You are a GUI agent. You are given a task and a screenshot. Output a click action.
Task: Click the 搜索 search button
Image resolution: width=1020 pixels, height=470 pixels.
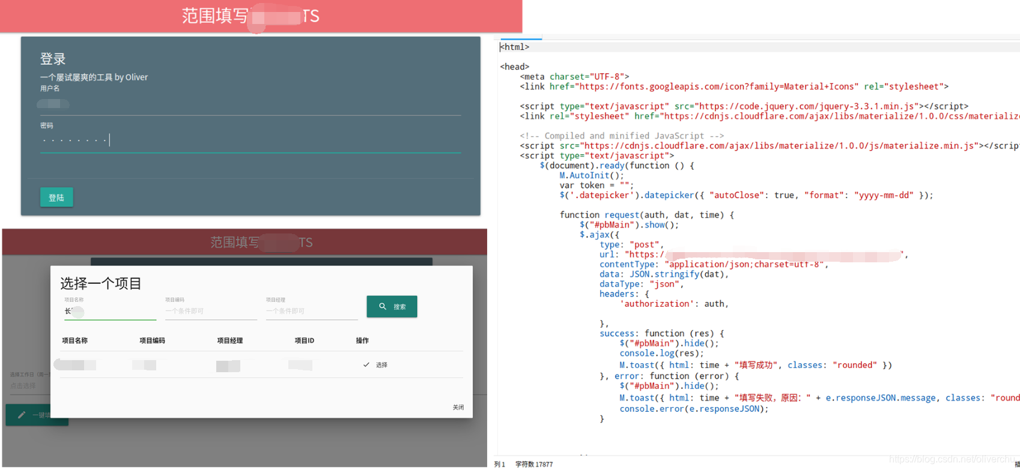click(392, 307)
